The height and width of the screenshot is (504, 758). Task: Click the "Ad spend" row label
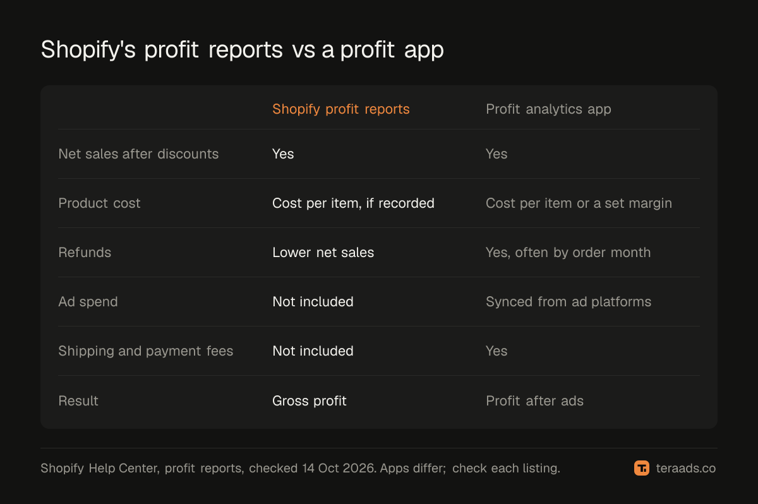[88, 302]
